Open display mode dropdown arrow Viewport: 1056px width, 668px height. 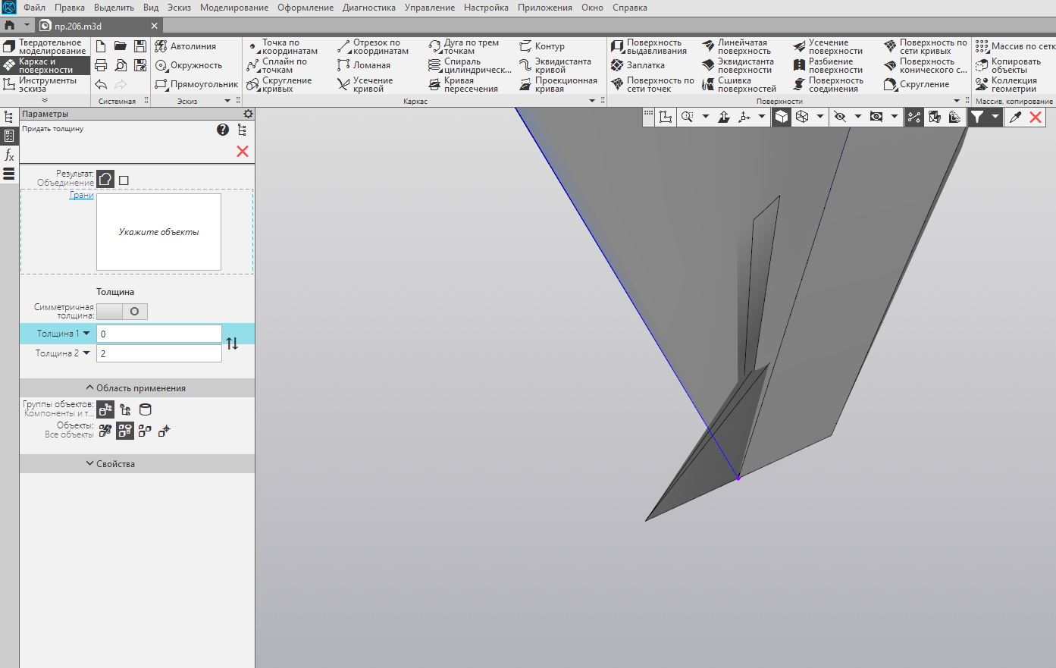point(820,117)
